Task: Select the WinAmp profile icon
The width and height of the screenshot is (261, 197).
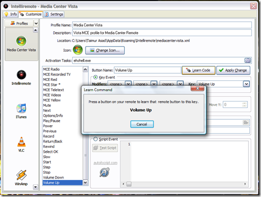Action: click(22, 175)
